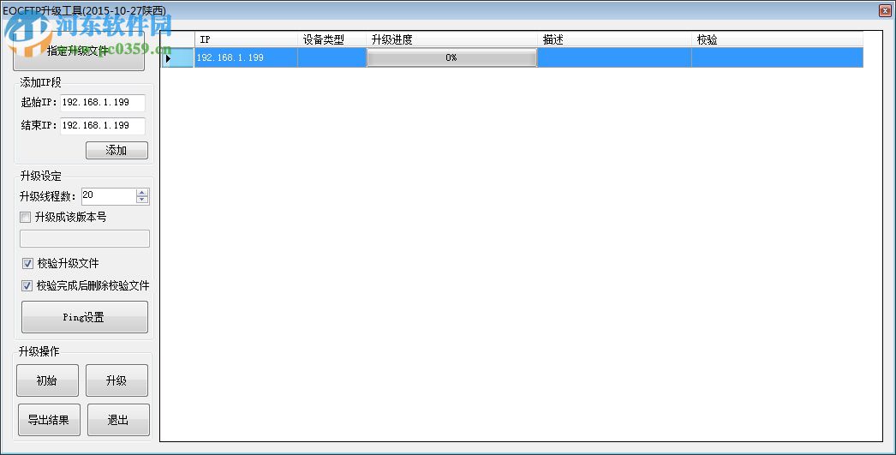This screenshot has height=455, width=896.
Task: Click the 添加 button
Action: pyautogui.click(x=116, y=150)
